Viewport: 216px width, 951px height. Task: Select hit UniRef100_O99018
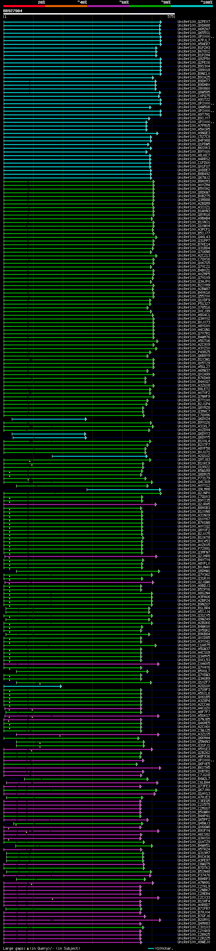(193, 70)
